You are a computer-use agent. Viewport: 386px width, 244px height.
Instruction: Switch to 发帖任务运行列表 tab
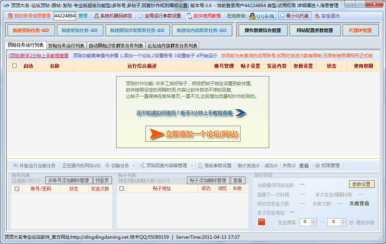point(66,46)
